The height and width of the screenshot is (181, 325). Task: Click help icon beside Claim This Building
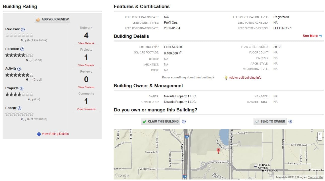184,122
